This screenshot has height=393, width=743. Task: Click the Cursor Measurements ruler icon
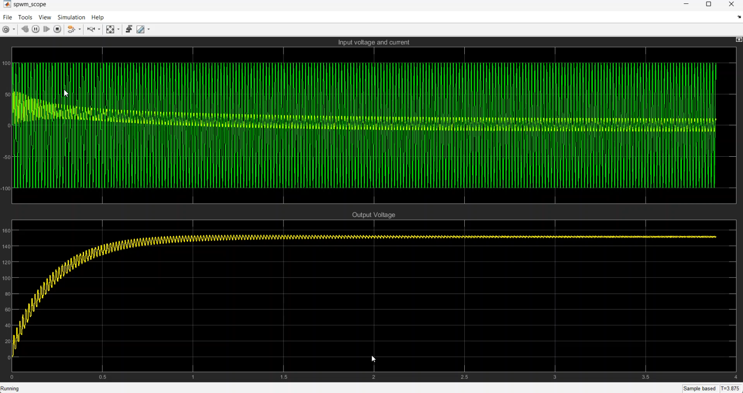[141, 29]
